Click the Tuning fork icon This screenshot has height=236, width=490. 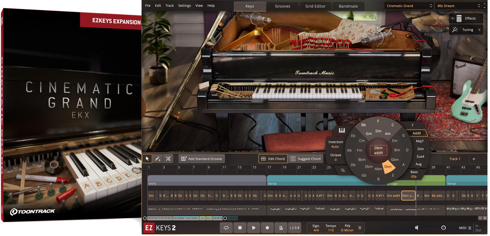[x=455, y=30]
